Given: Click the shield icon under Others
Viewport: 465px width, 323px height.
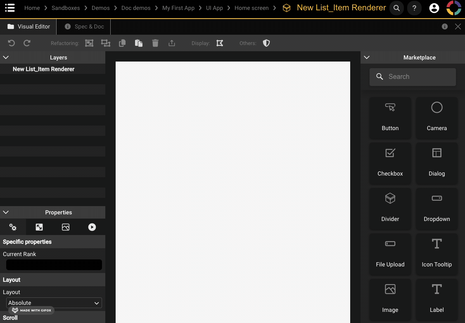Looking at the screenshot, I should (266, 43).
